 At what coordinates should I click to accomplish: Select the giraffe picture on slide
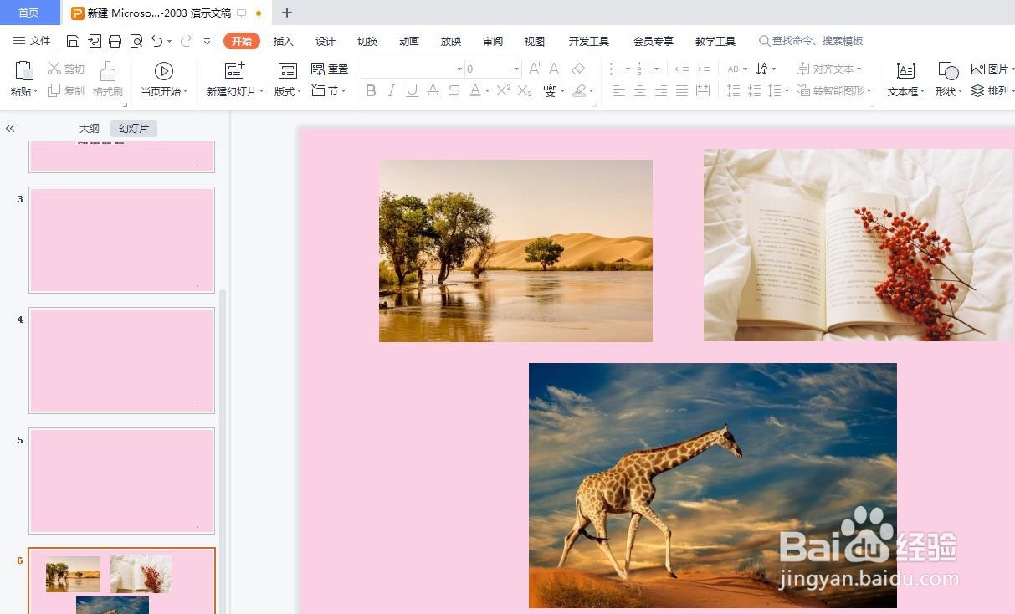(713, 485)
